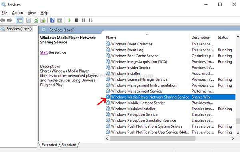Click 'Provides a c...' description cell

tap(203, 85)
